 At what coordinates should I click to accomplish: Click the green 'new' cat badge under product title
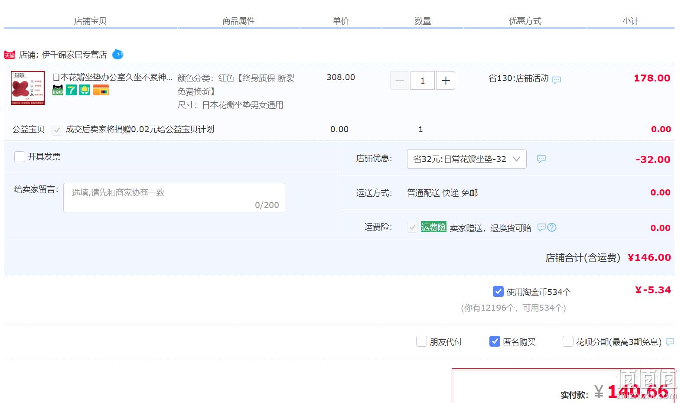pos(58,90)
